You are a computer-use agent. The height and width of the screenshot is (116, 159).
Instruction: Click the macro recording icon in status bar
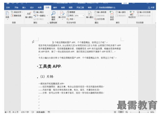[49, 112]
